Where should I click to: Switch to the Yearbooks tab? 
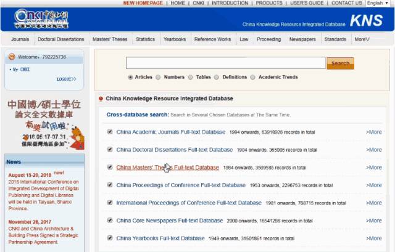(x=175, y=39)
